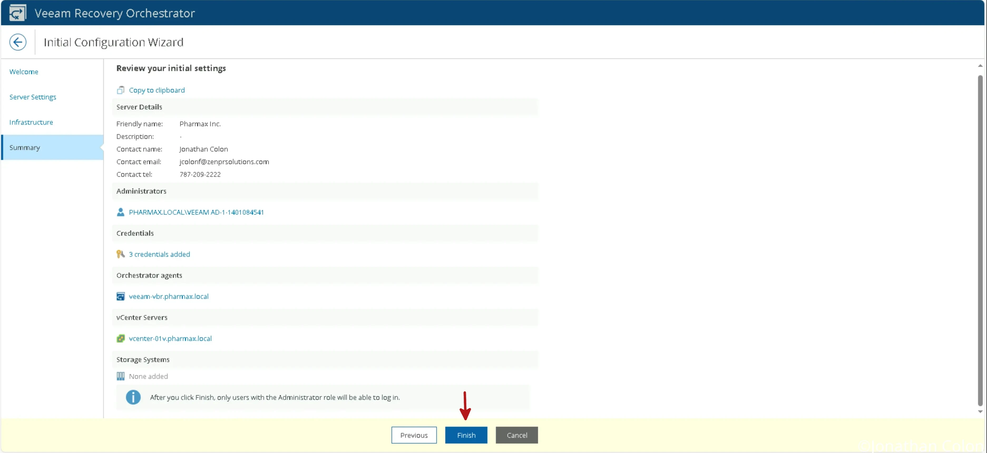Click the Welcome navigation tab
The image size is (987, 453).
[x=23, y=72]
